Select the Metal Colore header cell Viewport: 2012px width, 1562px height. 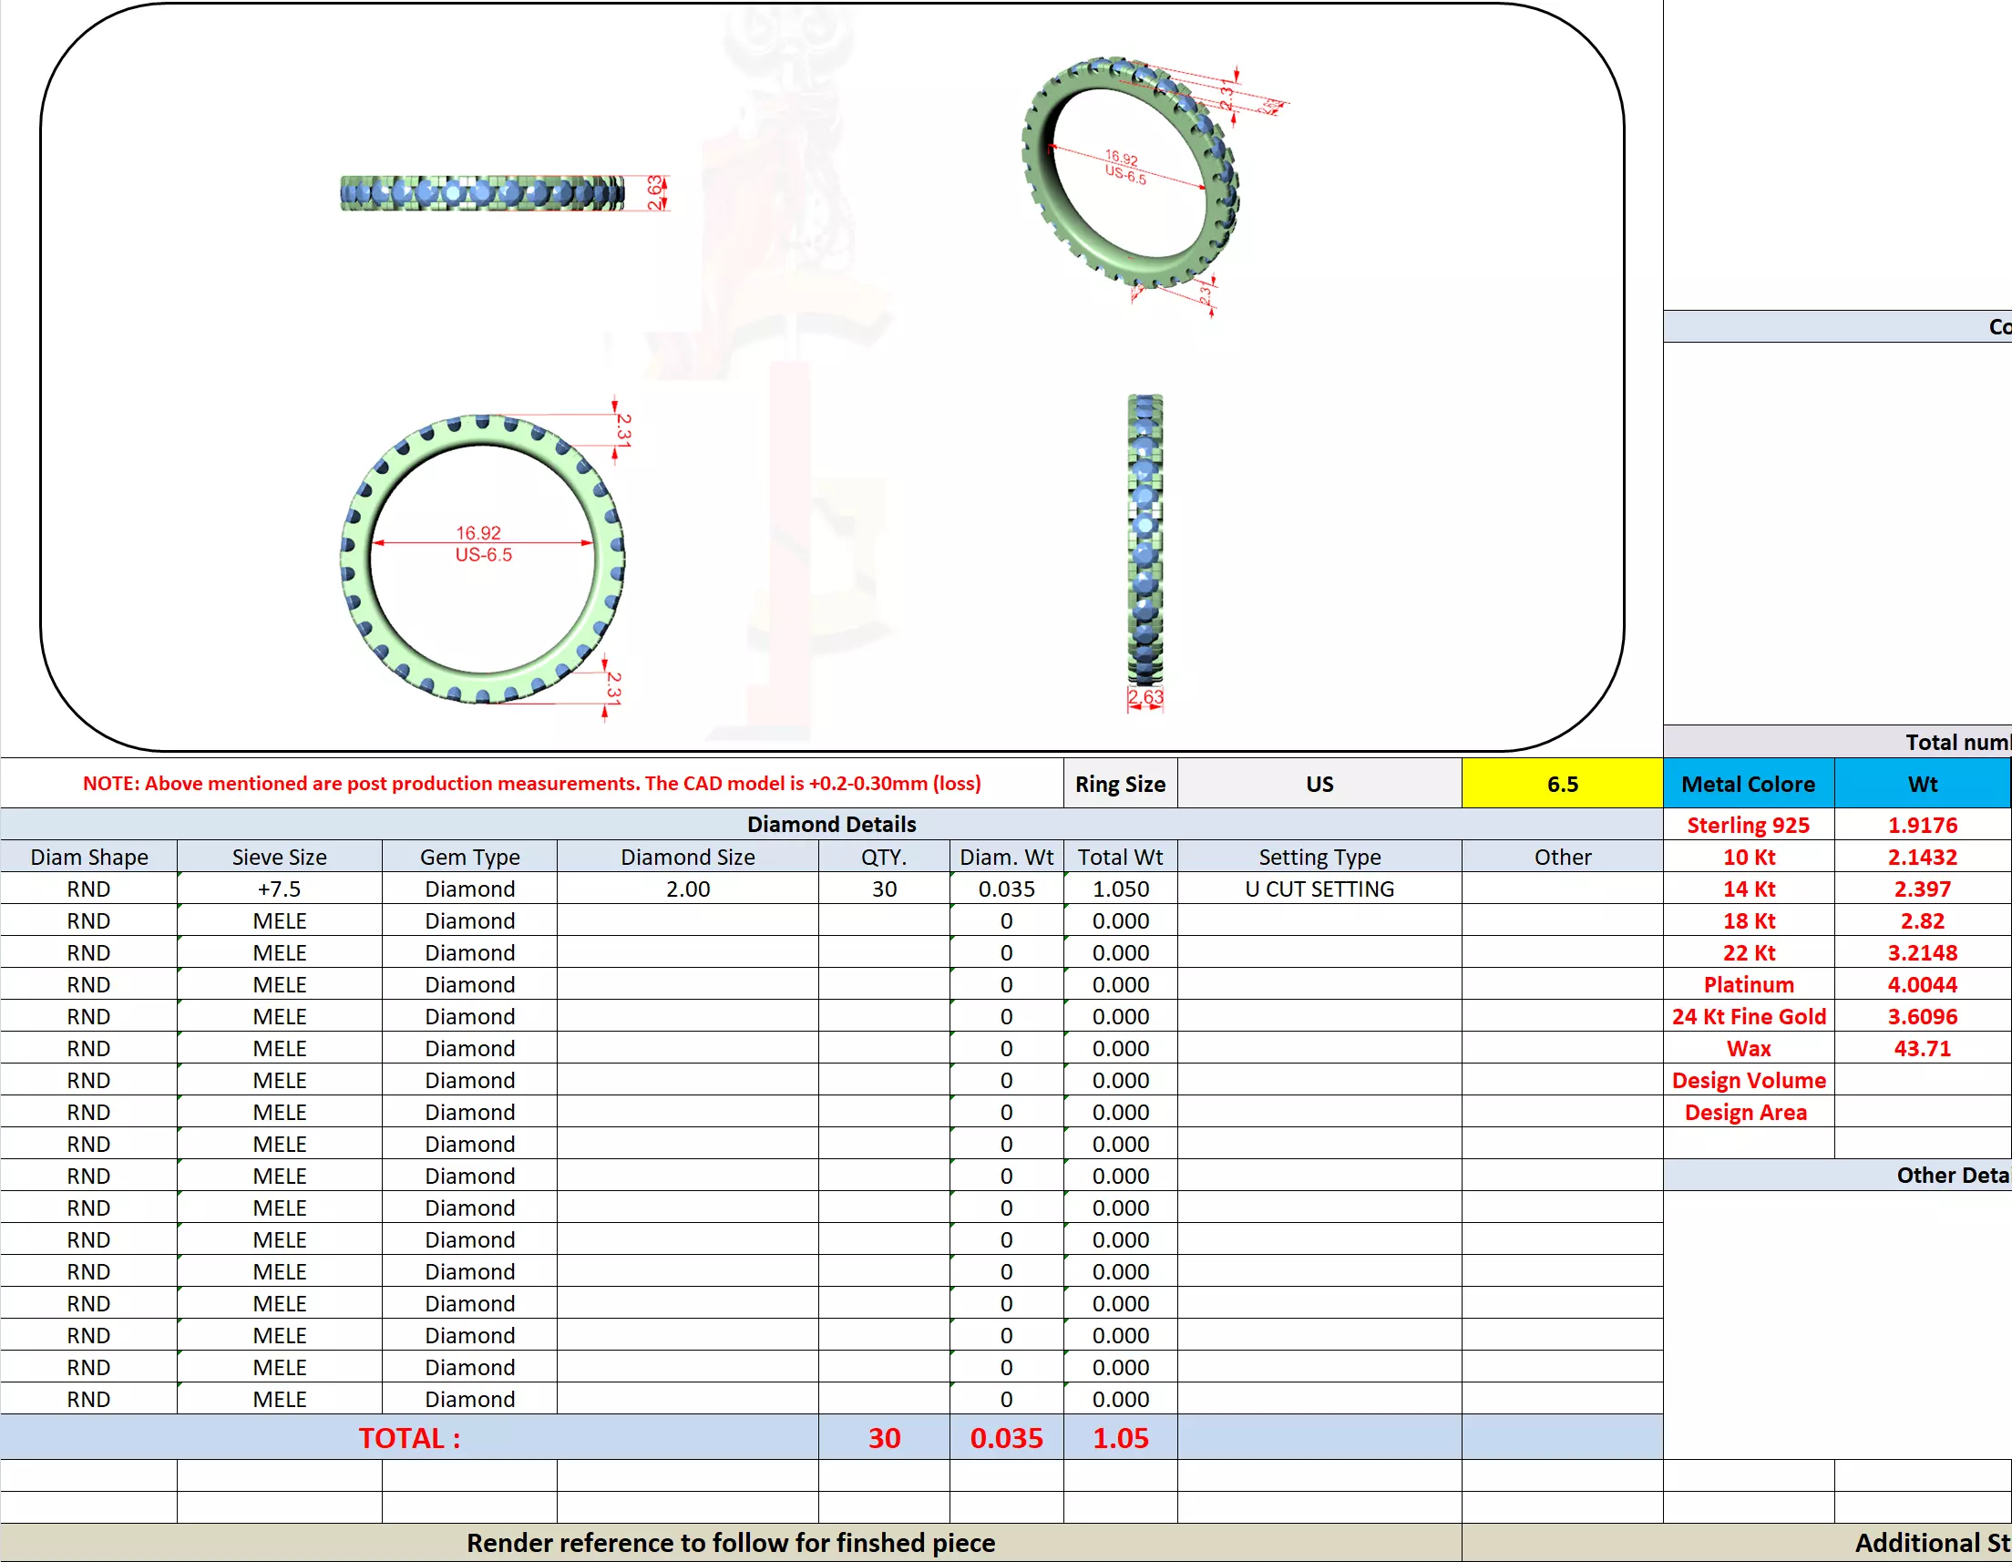1748,784
